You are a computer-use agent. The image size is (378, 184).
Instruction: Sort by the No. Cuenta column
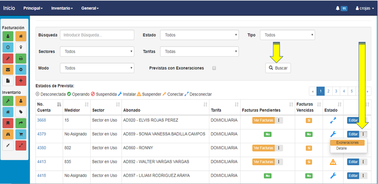(x=59, y=104)
